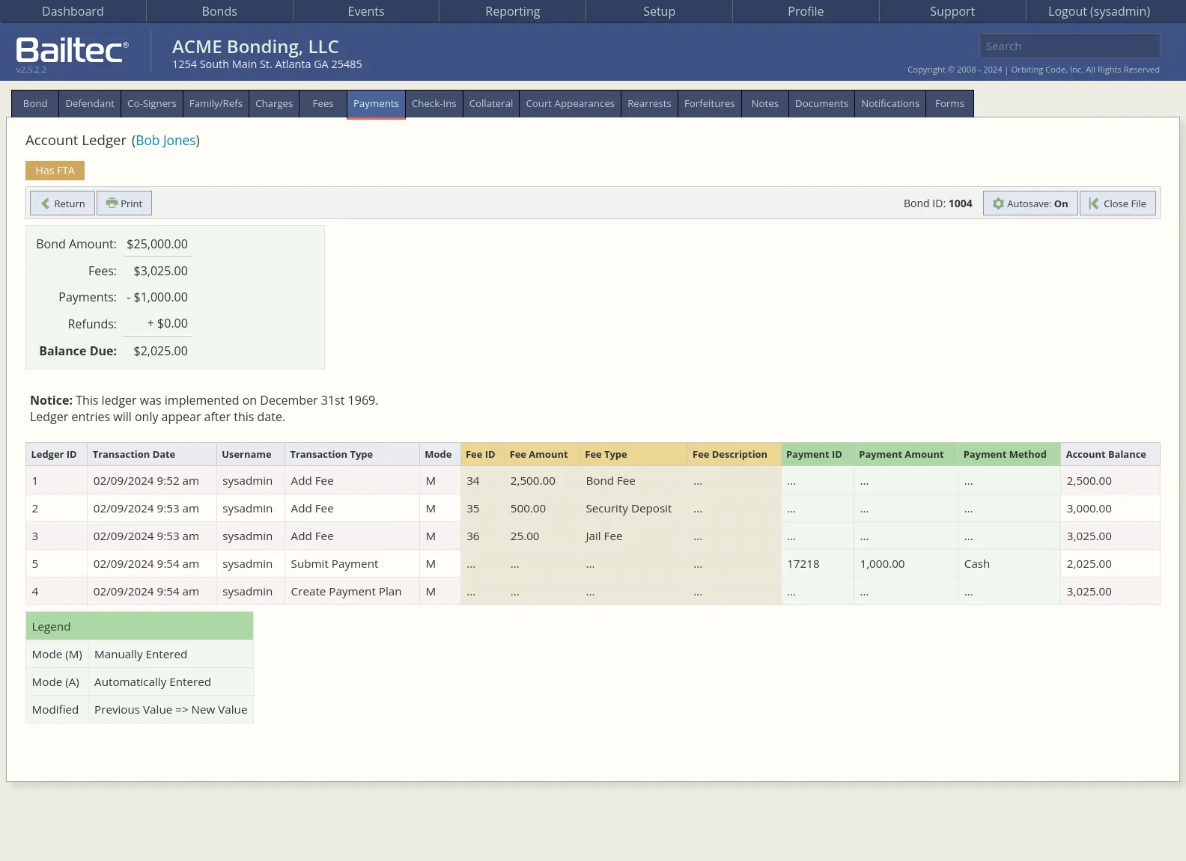Open the Bob Jones defendant link
Viewport: 1186px width, 861px height.
point(165,141)
